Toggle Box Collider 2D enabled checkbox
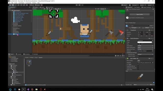 [129, 58]
